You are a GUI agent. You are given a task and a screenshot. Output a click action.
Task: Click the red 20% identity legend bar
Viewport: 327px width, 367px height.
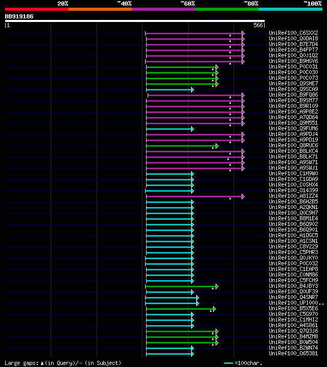coord(37,9)
